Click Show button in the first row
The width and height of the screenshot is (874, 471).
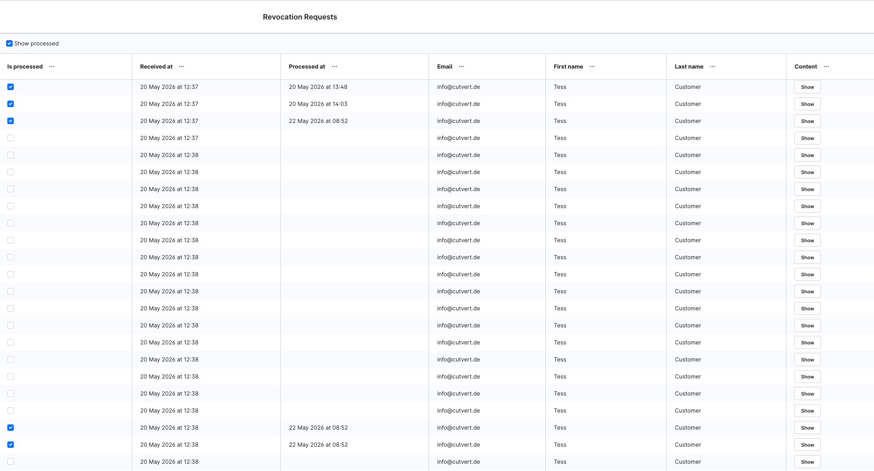tap(807, 87)
